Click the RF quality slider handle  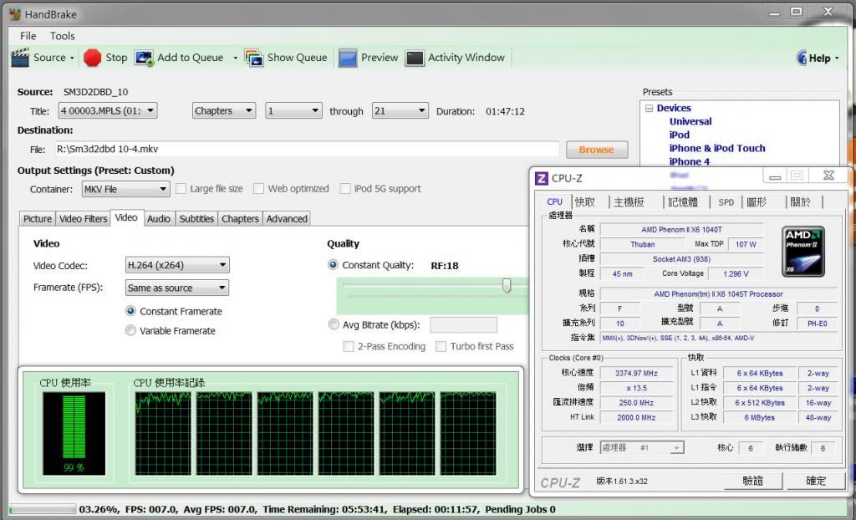[507, 285]
